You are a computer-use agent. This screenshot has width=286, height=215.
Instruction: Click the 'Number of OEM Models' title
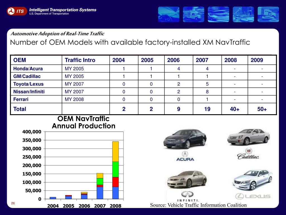tap(130, 43)
